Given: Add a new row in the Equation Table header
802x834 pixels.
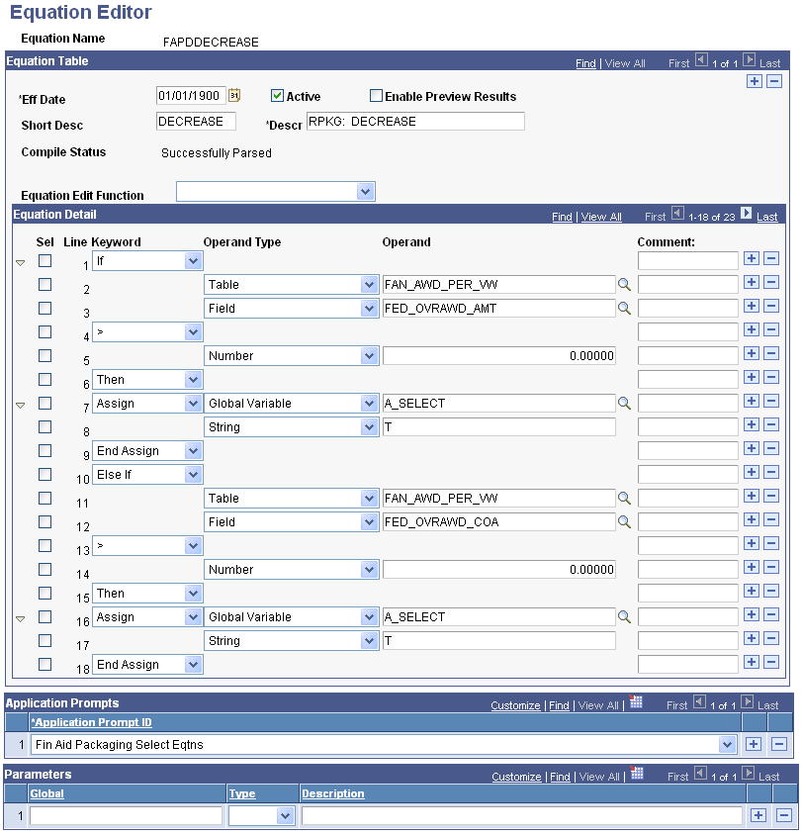Looking at the screenshot, I should pos(756,81).
